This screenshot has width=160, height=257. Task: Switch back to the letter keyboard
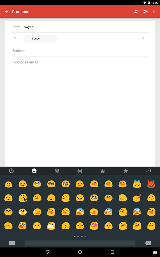[x=12, y=243]
